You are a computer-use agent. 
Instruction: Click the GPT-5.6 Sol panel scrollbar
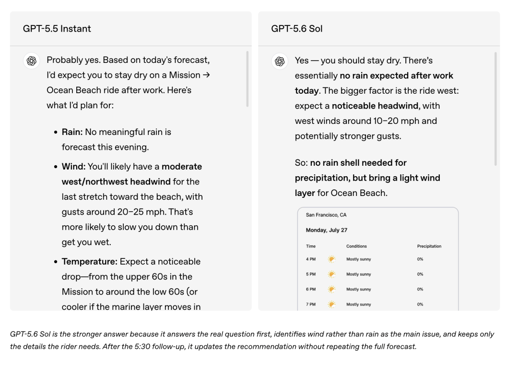point(495,109)
